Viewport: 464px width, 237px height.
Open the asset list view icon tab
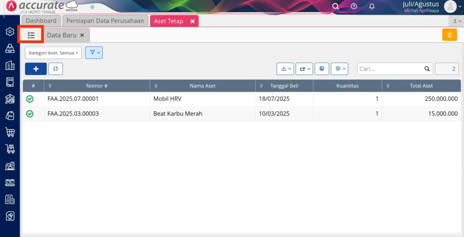point(31,35)
